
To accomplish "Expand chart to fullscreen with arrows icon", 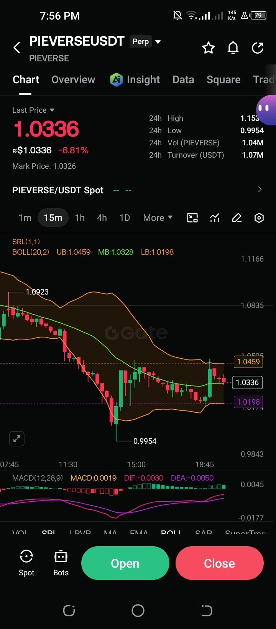I will [17, 439].
